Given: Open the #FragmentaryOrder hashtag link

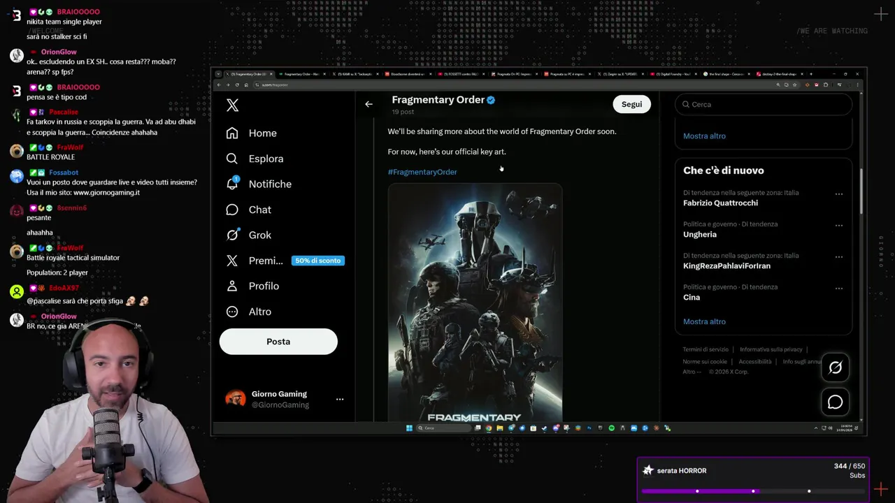Looking at the screenshot, I should (422, 172).
